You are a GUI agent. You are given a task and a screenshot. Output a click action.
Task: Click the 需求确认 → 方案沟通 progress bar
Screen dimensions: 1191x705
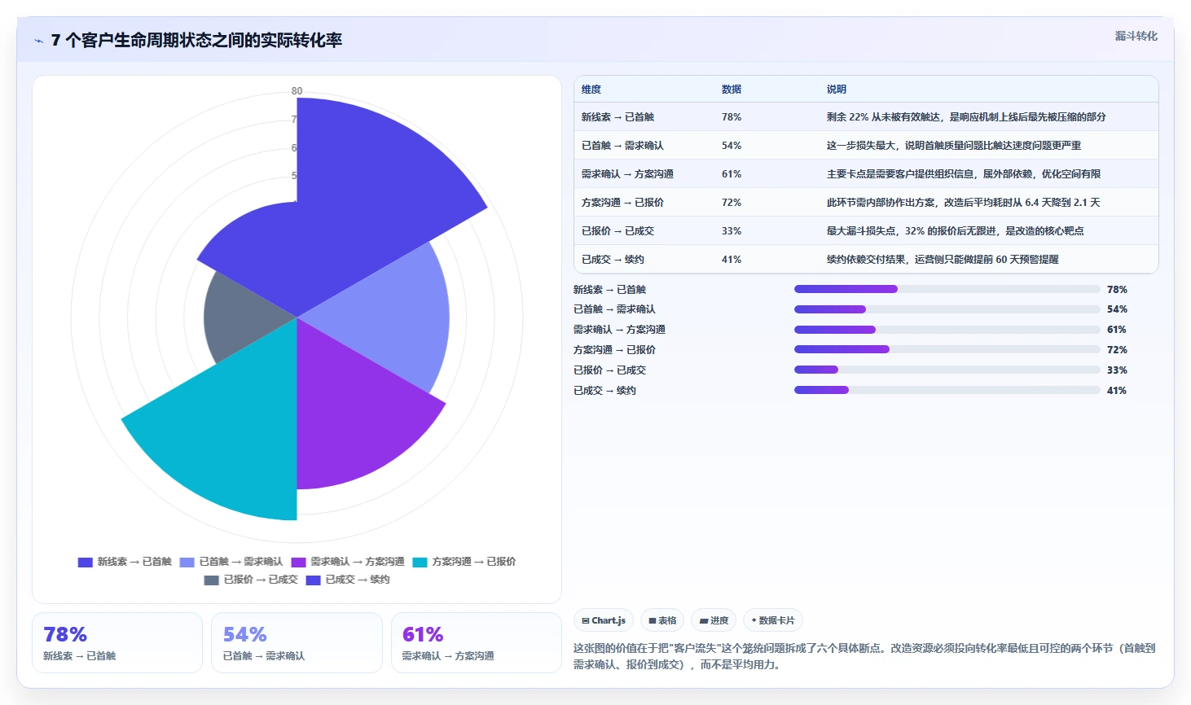(947, 330)
